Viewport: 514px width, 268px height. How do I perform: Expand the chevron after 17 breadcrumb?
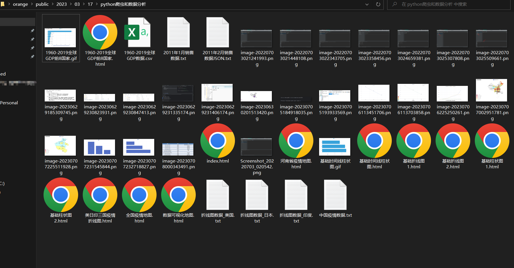[97, 4]
